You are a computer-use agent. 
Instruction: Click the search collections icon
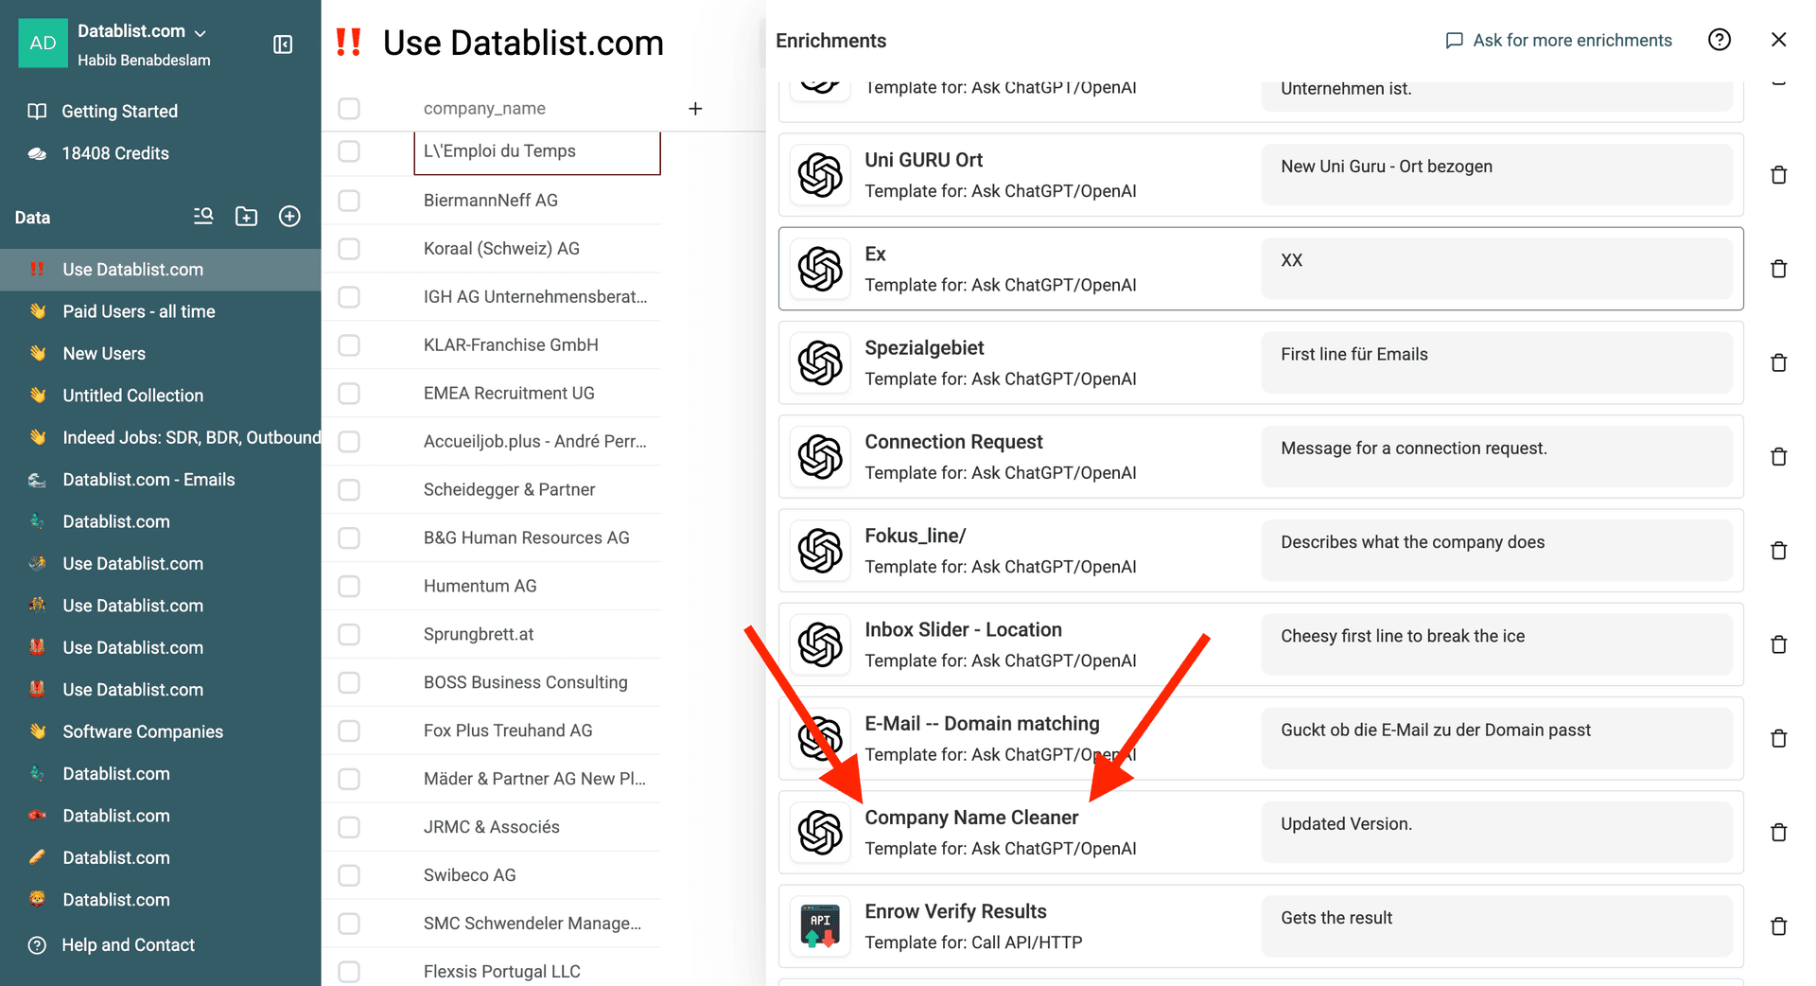coord(203,217)
